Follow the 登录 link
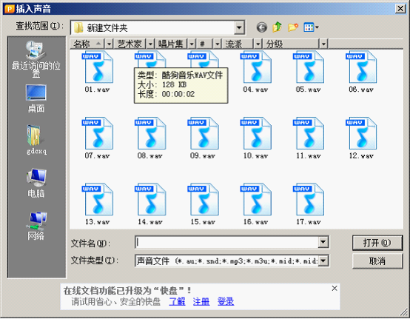 (226, 301)
